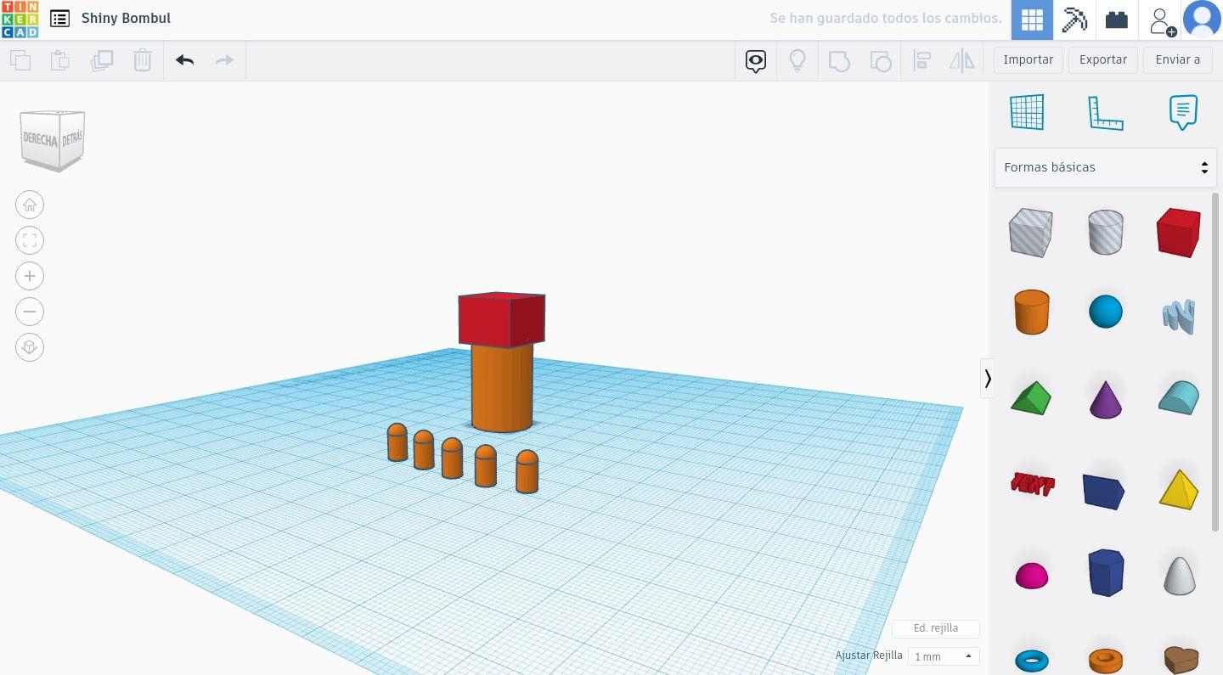Pick the red box shape
1223x675 pixels.
tap(1179, 232)
